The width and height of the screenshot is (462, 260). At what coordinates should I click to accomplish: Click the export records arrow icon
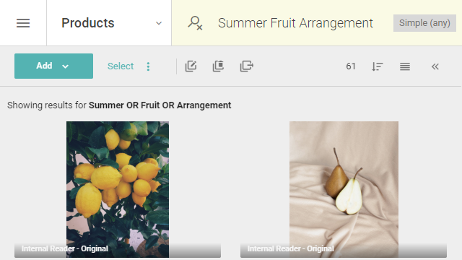pos(247,66)
